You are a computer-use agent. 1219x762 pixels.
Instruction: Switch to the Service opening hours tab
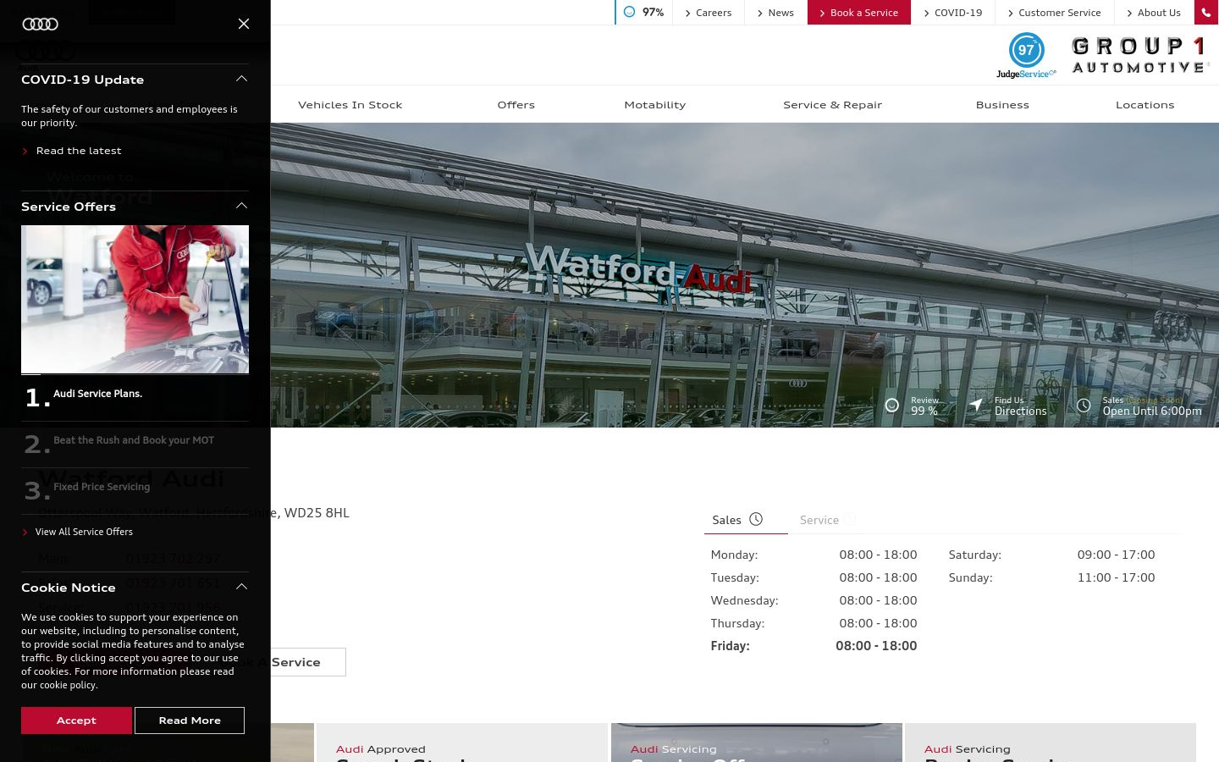[x=827, y=520]
